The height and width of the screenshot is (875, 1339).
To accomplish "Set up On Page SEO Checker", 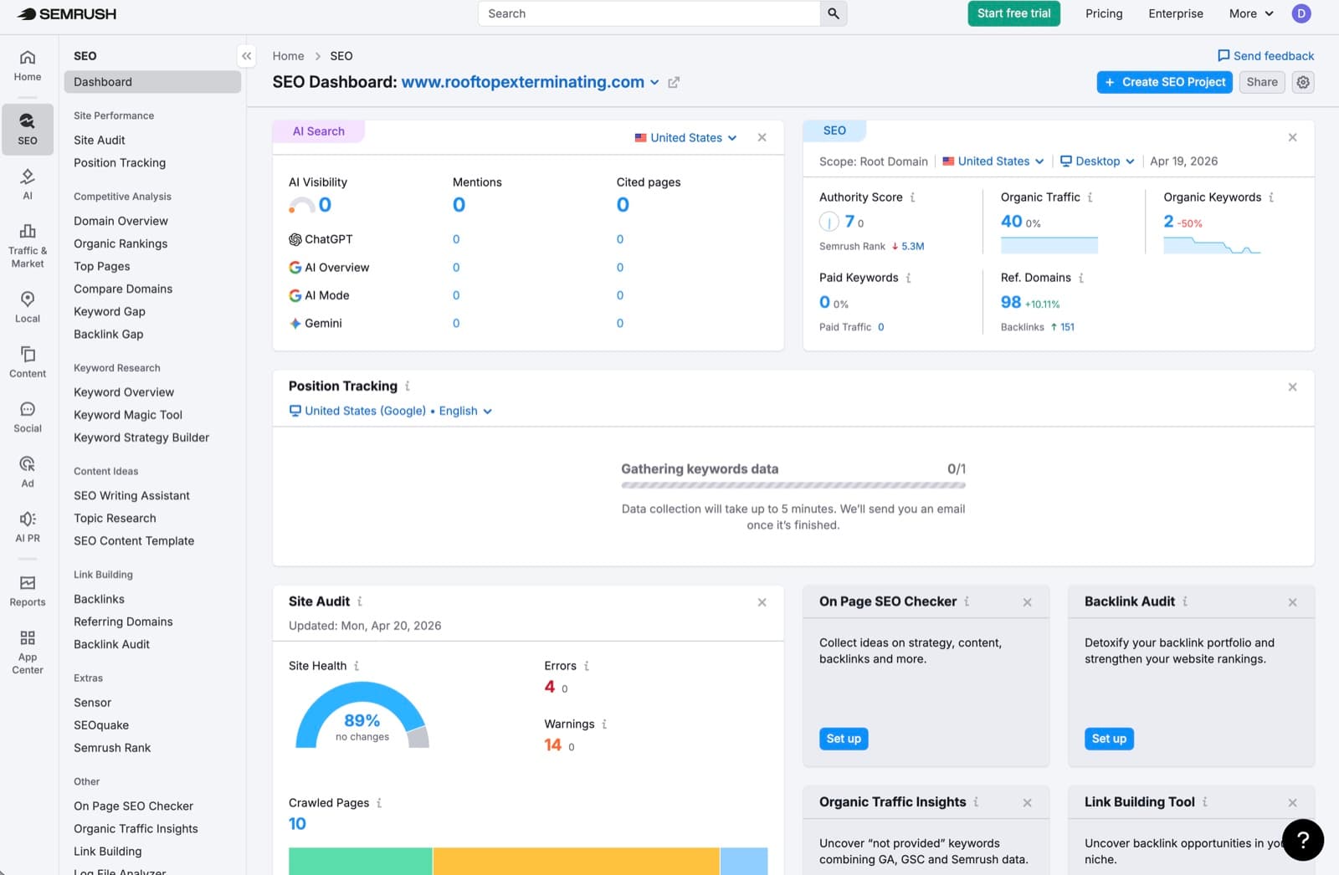I will pyautogui.click(x=844, y=739).
